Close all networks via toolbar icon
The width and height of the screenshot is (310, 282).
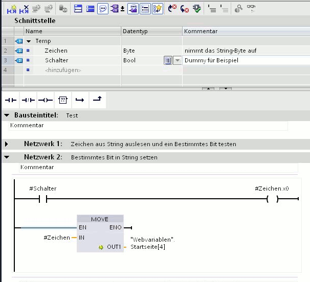[91, 9]
